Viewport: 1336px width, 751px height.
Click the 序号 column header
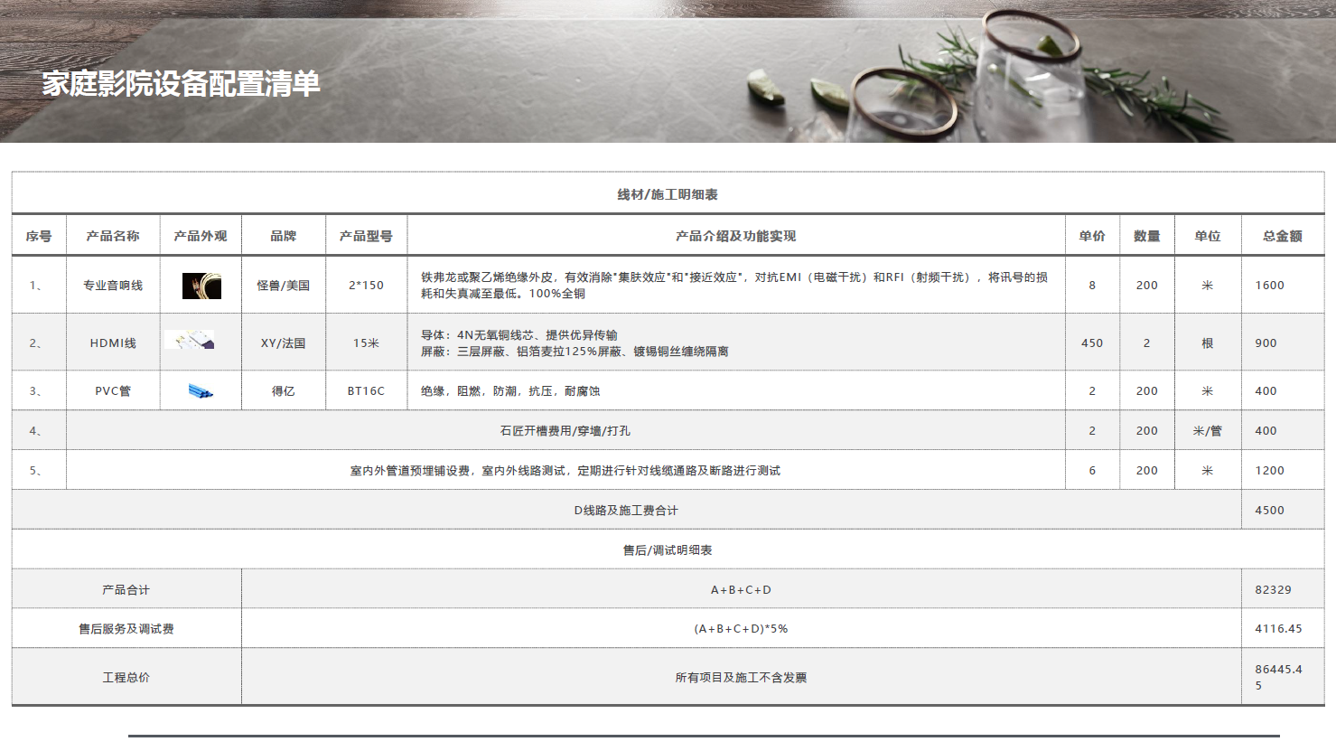39,236
